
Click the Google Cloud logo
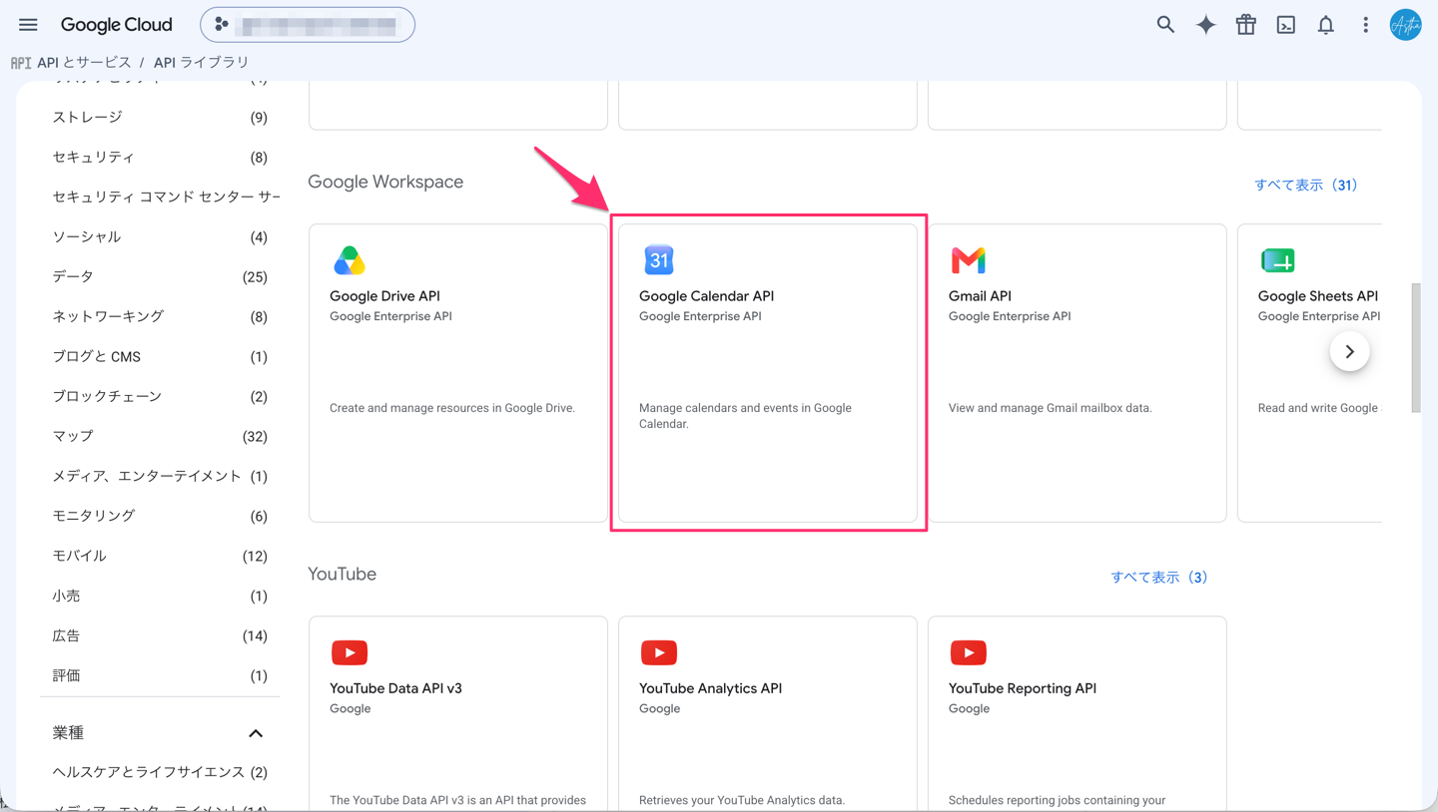coord(116,25)
